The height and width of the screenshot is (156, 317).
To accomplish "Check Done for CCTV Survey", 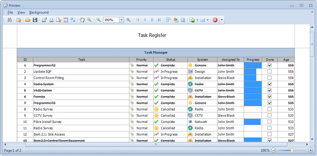I will [x=270, y=115].
